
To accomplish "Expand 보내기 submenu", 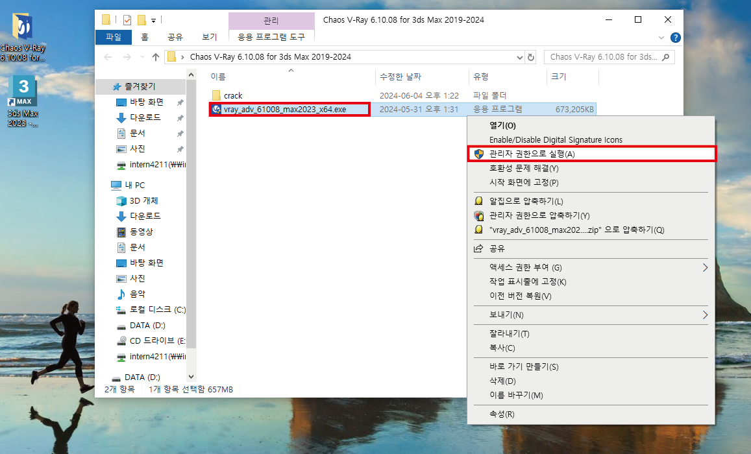I will (x=705, y=315).
